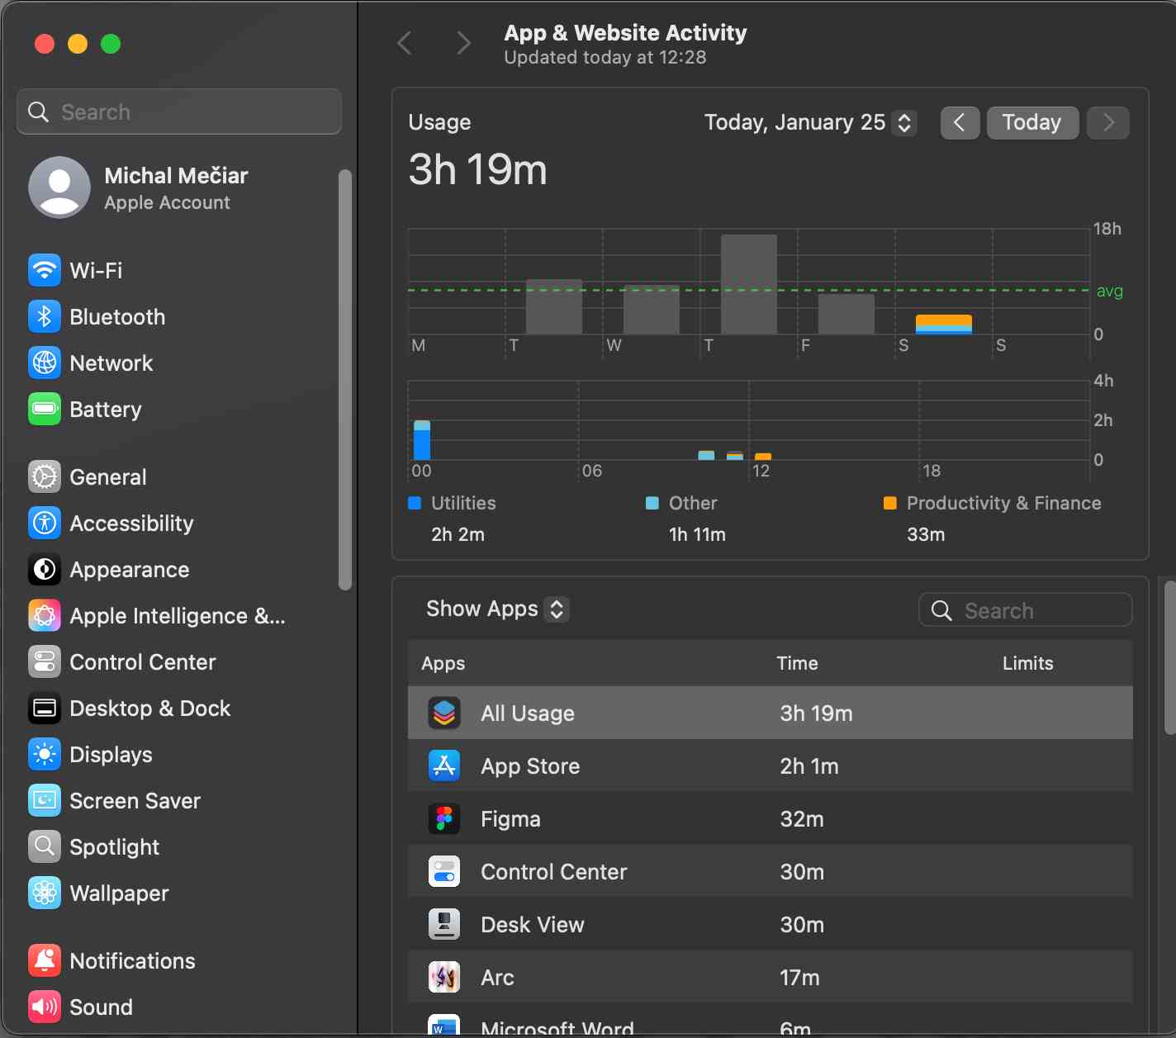Open Accessibility icon in sidebar

45,523
